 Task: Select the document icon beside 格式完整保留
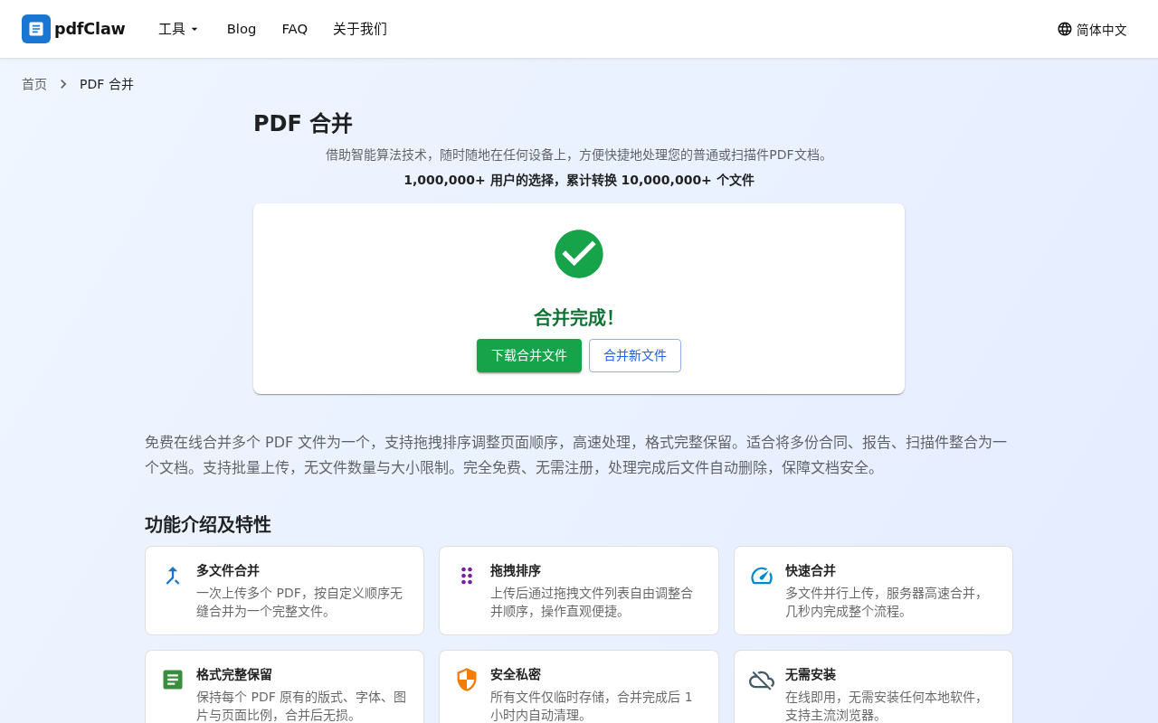173,678
